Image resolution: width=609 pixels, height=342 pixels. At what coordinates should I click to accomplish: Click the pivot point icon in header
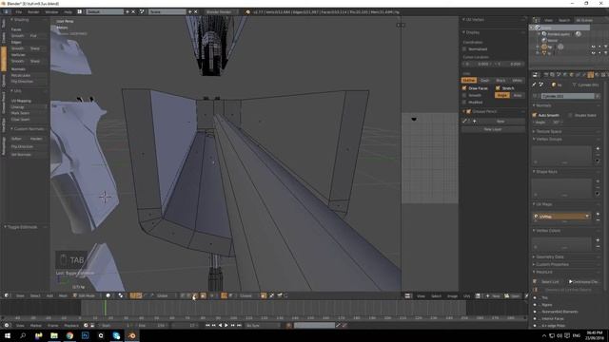pyautogui.click(x=121, y=295)
